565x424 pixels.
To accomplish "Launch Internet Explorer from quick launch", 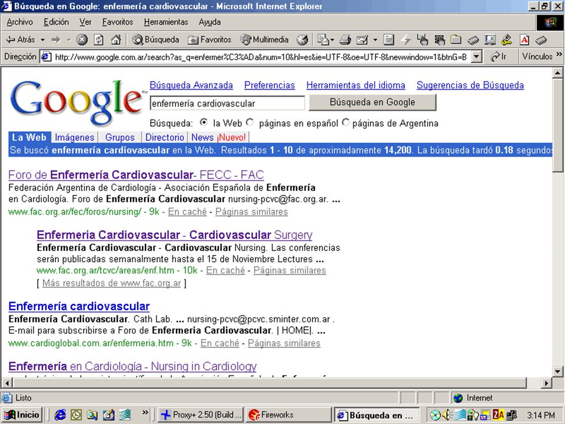I will coord(60,415).
